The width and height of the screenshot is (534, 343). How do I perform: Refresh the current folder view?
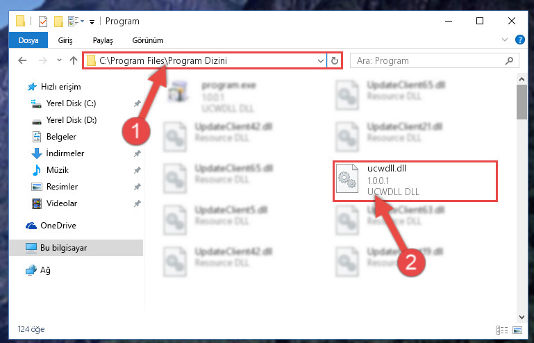(x=335, y=60)
